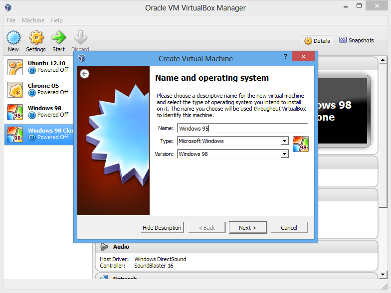Click the Hide Description button
This screenshot has width=391, height=293.
coord(162,227)
